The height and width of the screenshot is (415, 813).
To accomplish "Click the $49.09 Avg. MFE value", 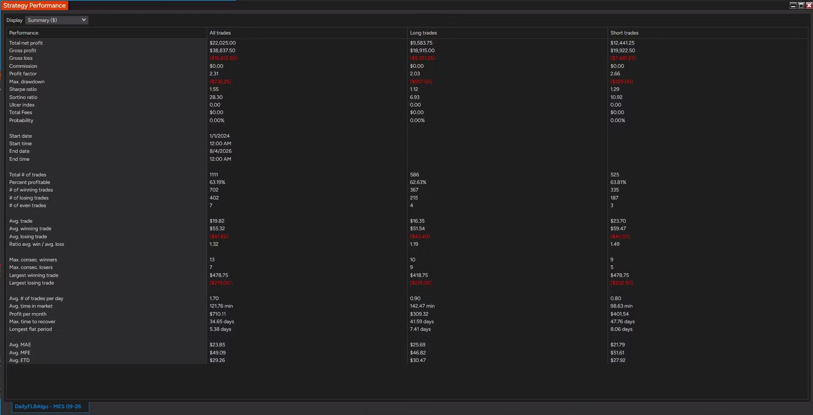I will (x=218, y=353).
